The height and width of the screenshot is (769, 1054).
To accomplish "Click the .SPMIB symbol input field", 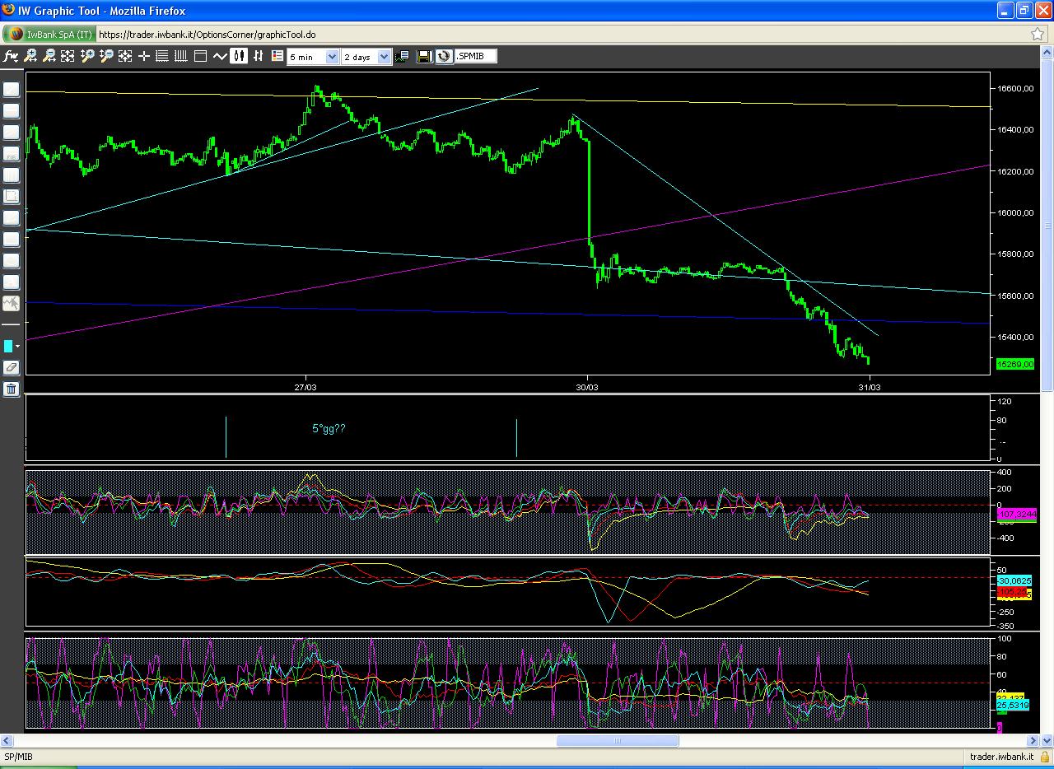I will click(476, 56).
